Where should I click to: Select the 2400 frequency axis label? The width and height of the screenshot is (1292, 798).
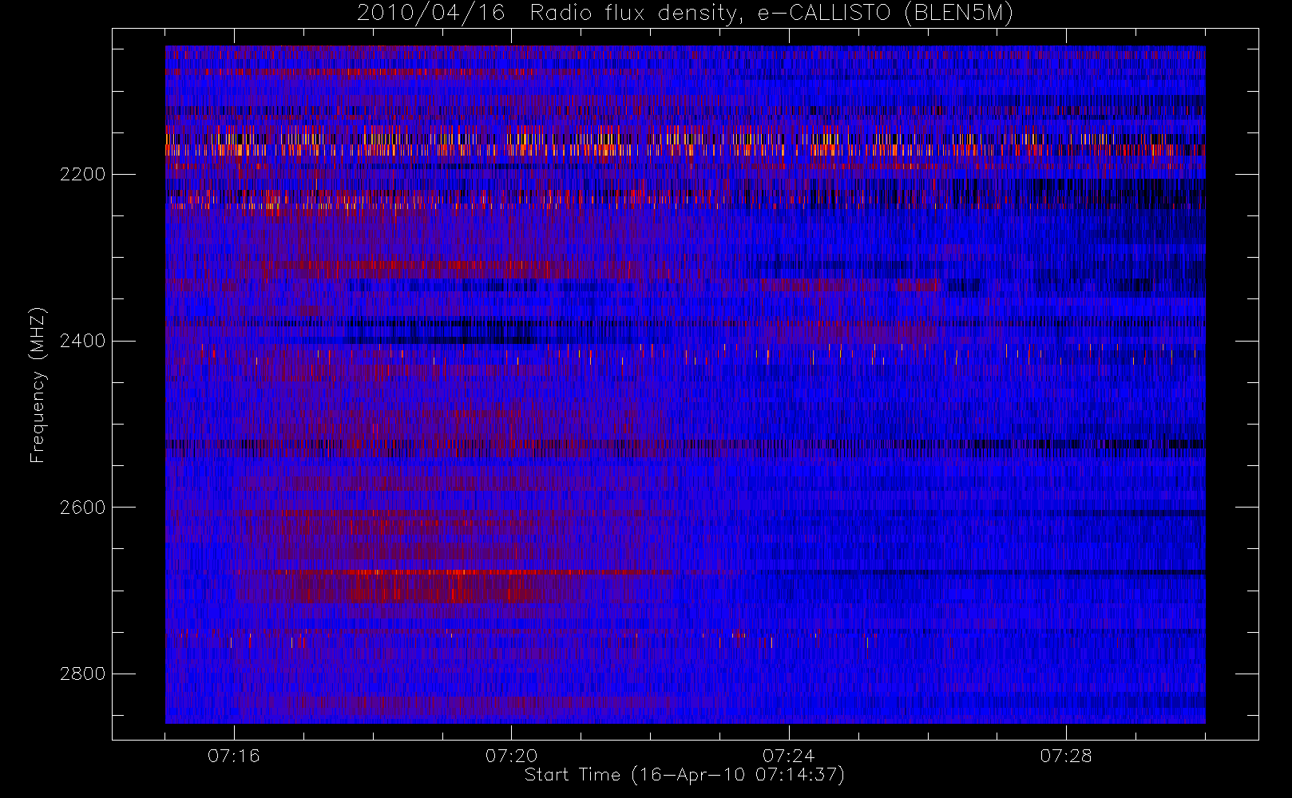[82, 341]
